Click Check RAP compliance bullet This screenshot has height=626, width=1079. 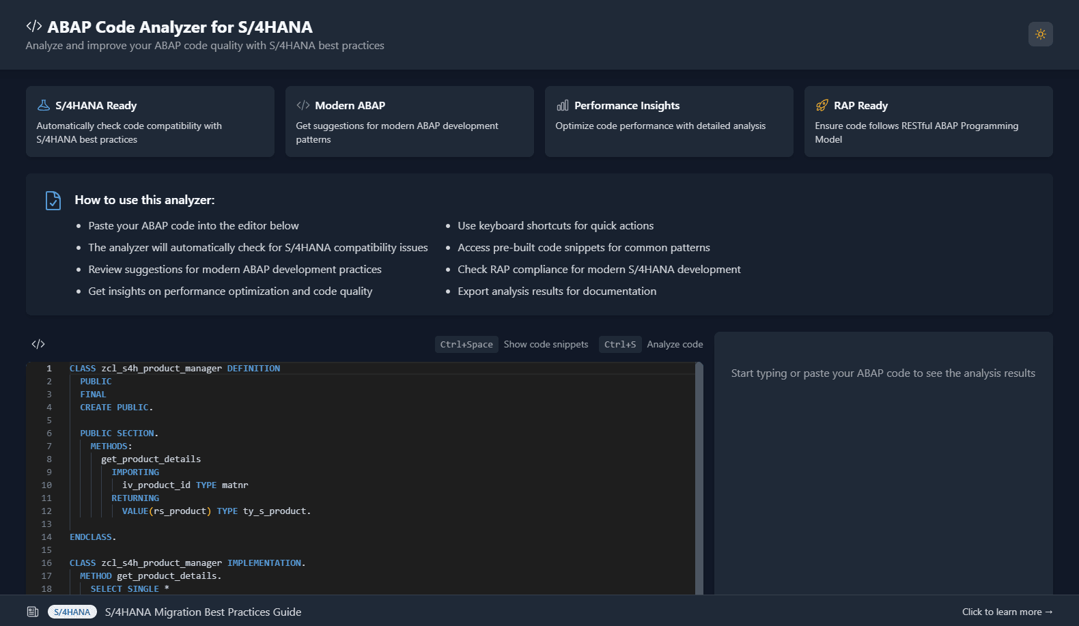tap(599, 269)
